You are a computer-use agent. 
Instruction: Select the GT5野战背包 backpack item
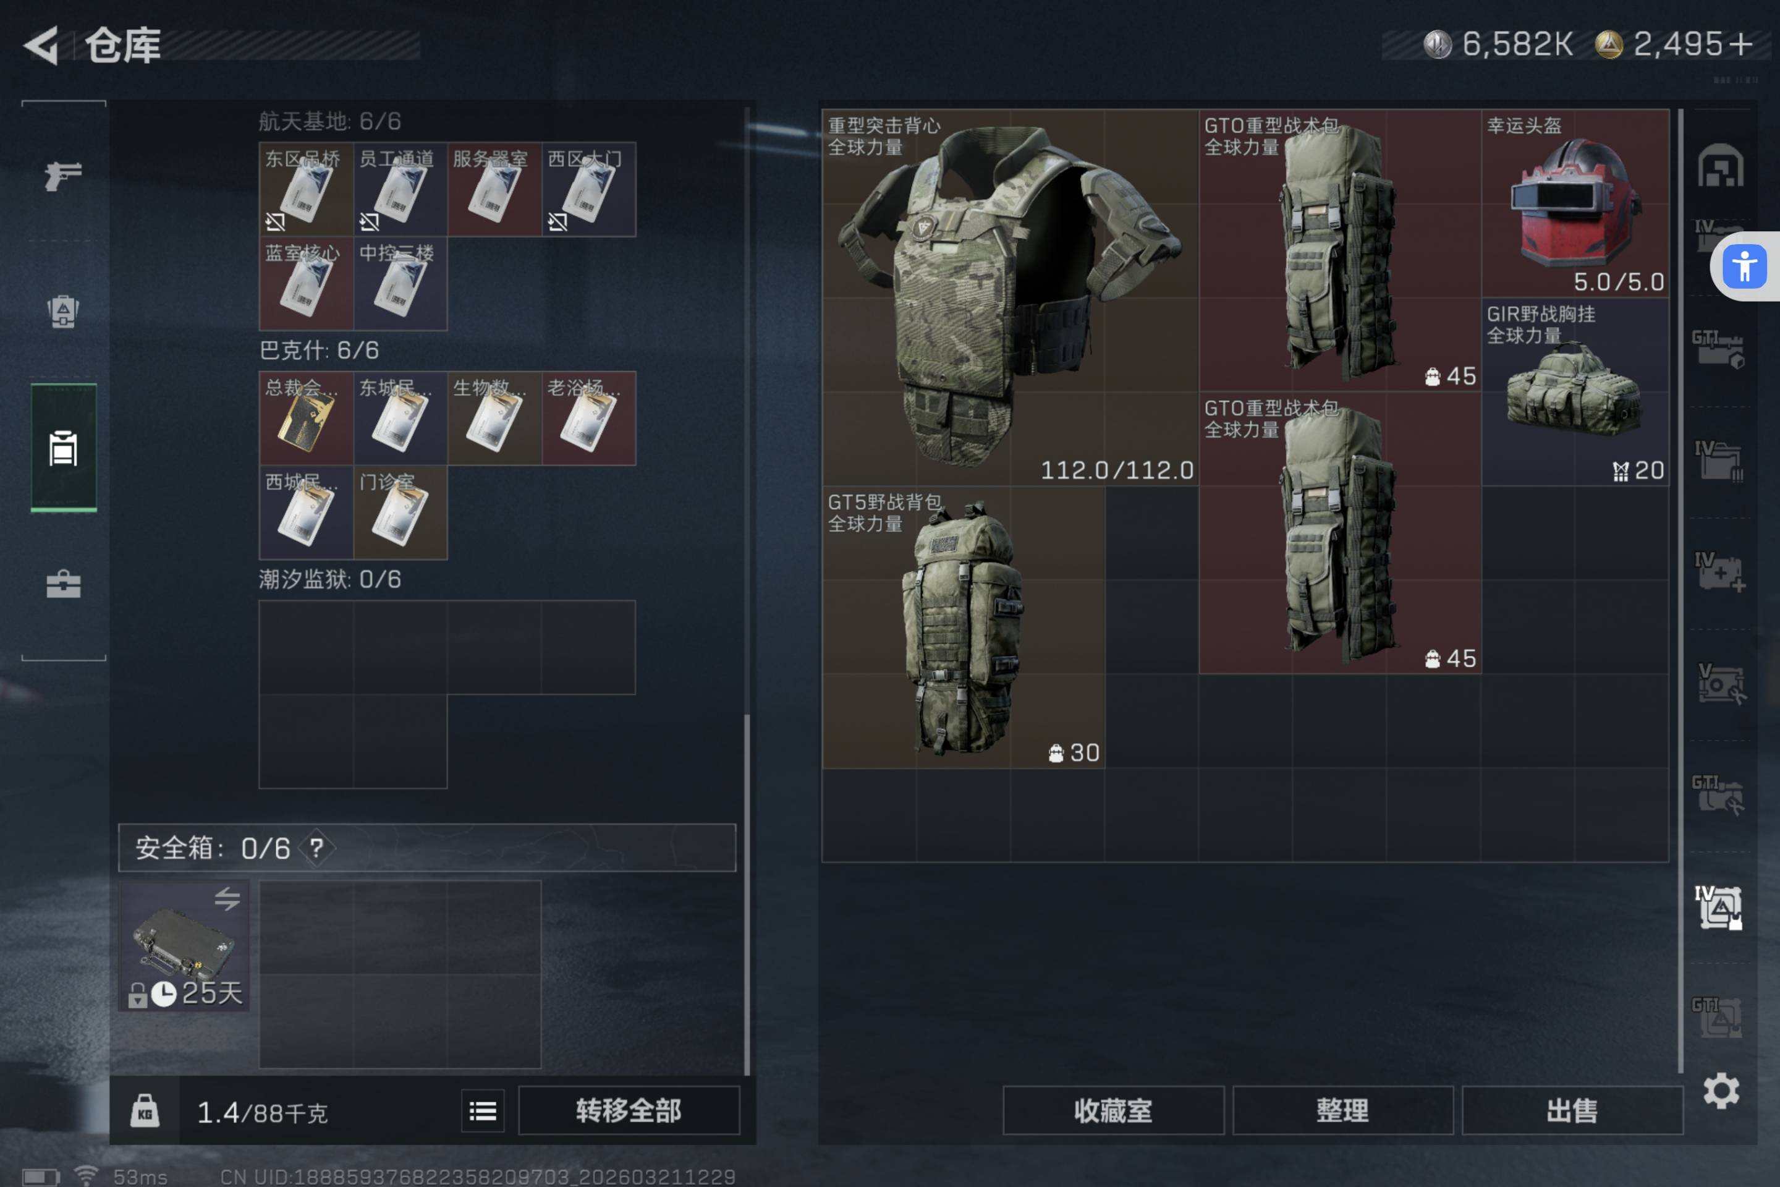pyautogui.click(x=964, y=627)
